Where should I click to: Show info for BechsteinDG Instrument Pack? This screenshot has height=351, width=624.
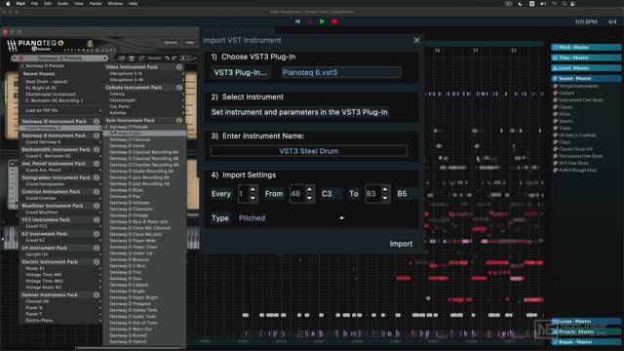click(x=97, y=149)
